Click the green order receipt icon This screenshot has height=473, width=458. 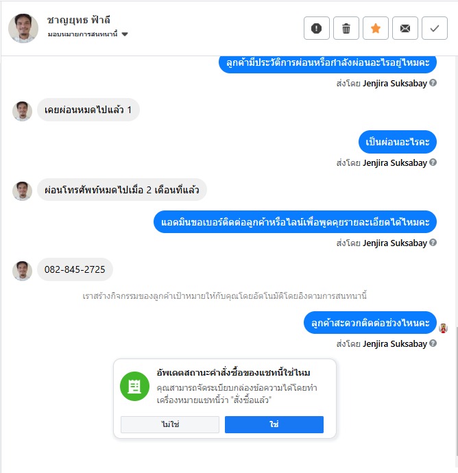(x=134, y=386)
